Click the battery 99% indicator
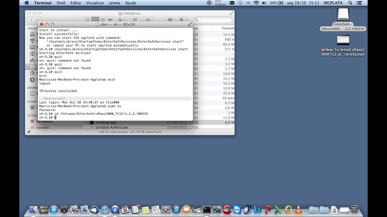Viewport: 387px width, 217px height. 277,3
